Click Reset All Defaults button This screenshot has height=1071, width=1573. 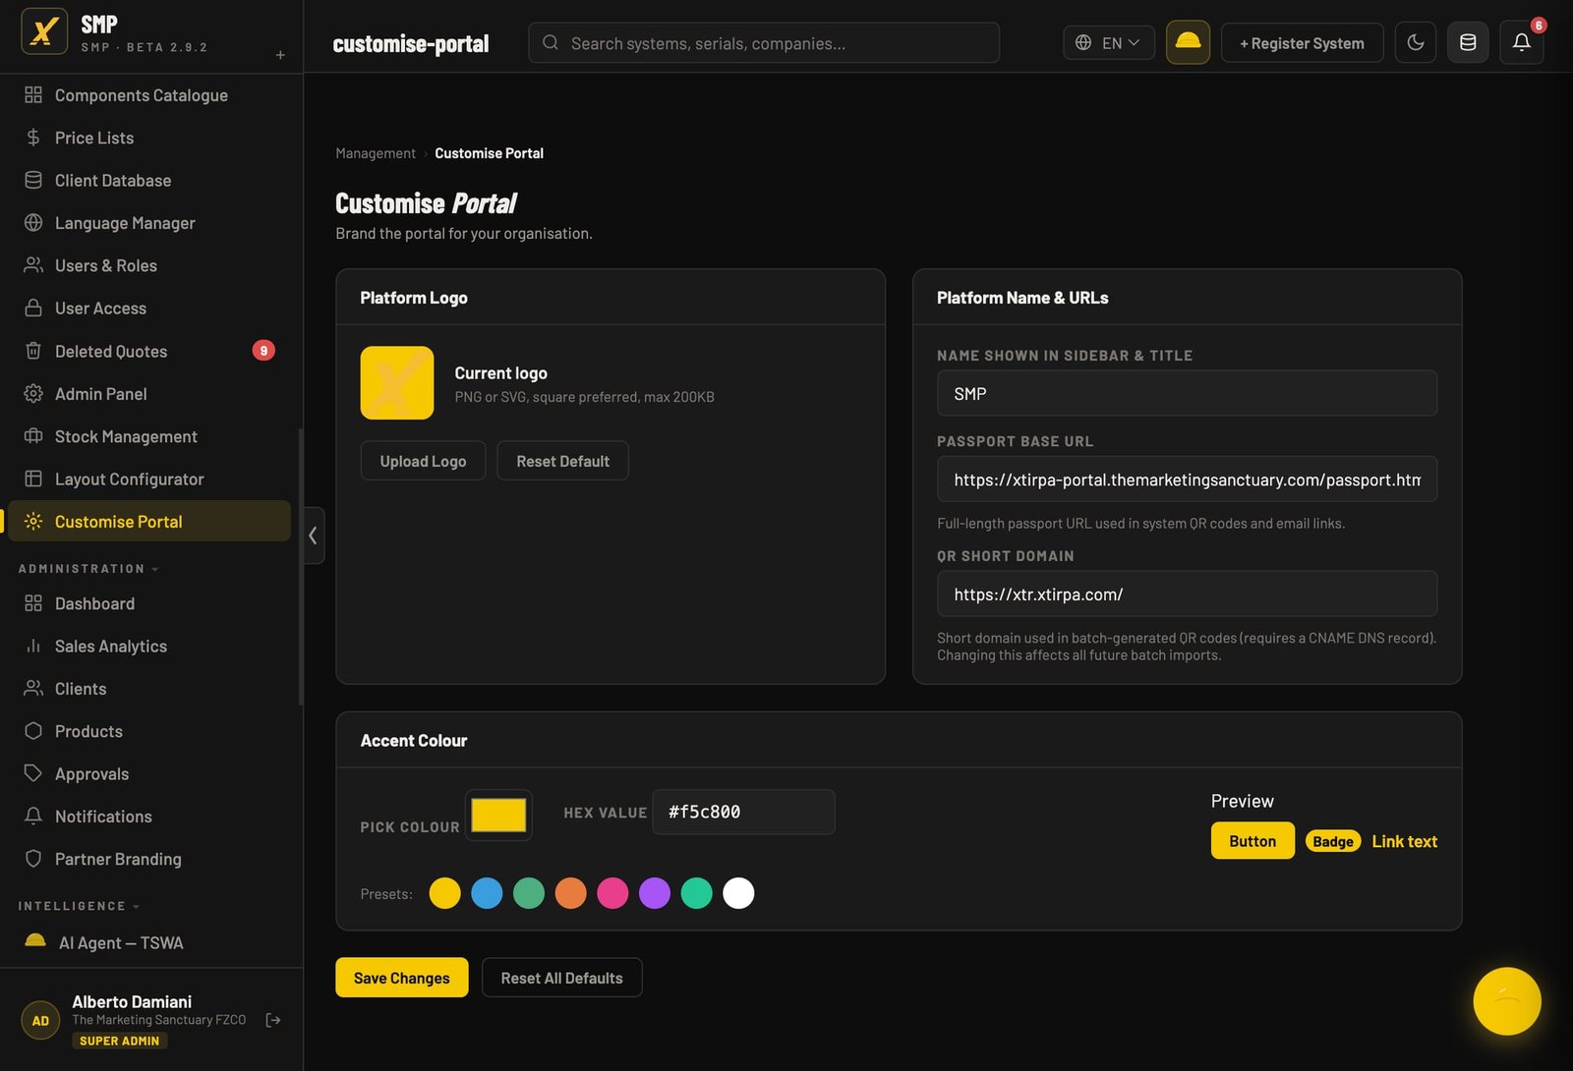coord(561,978)
